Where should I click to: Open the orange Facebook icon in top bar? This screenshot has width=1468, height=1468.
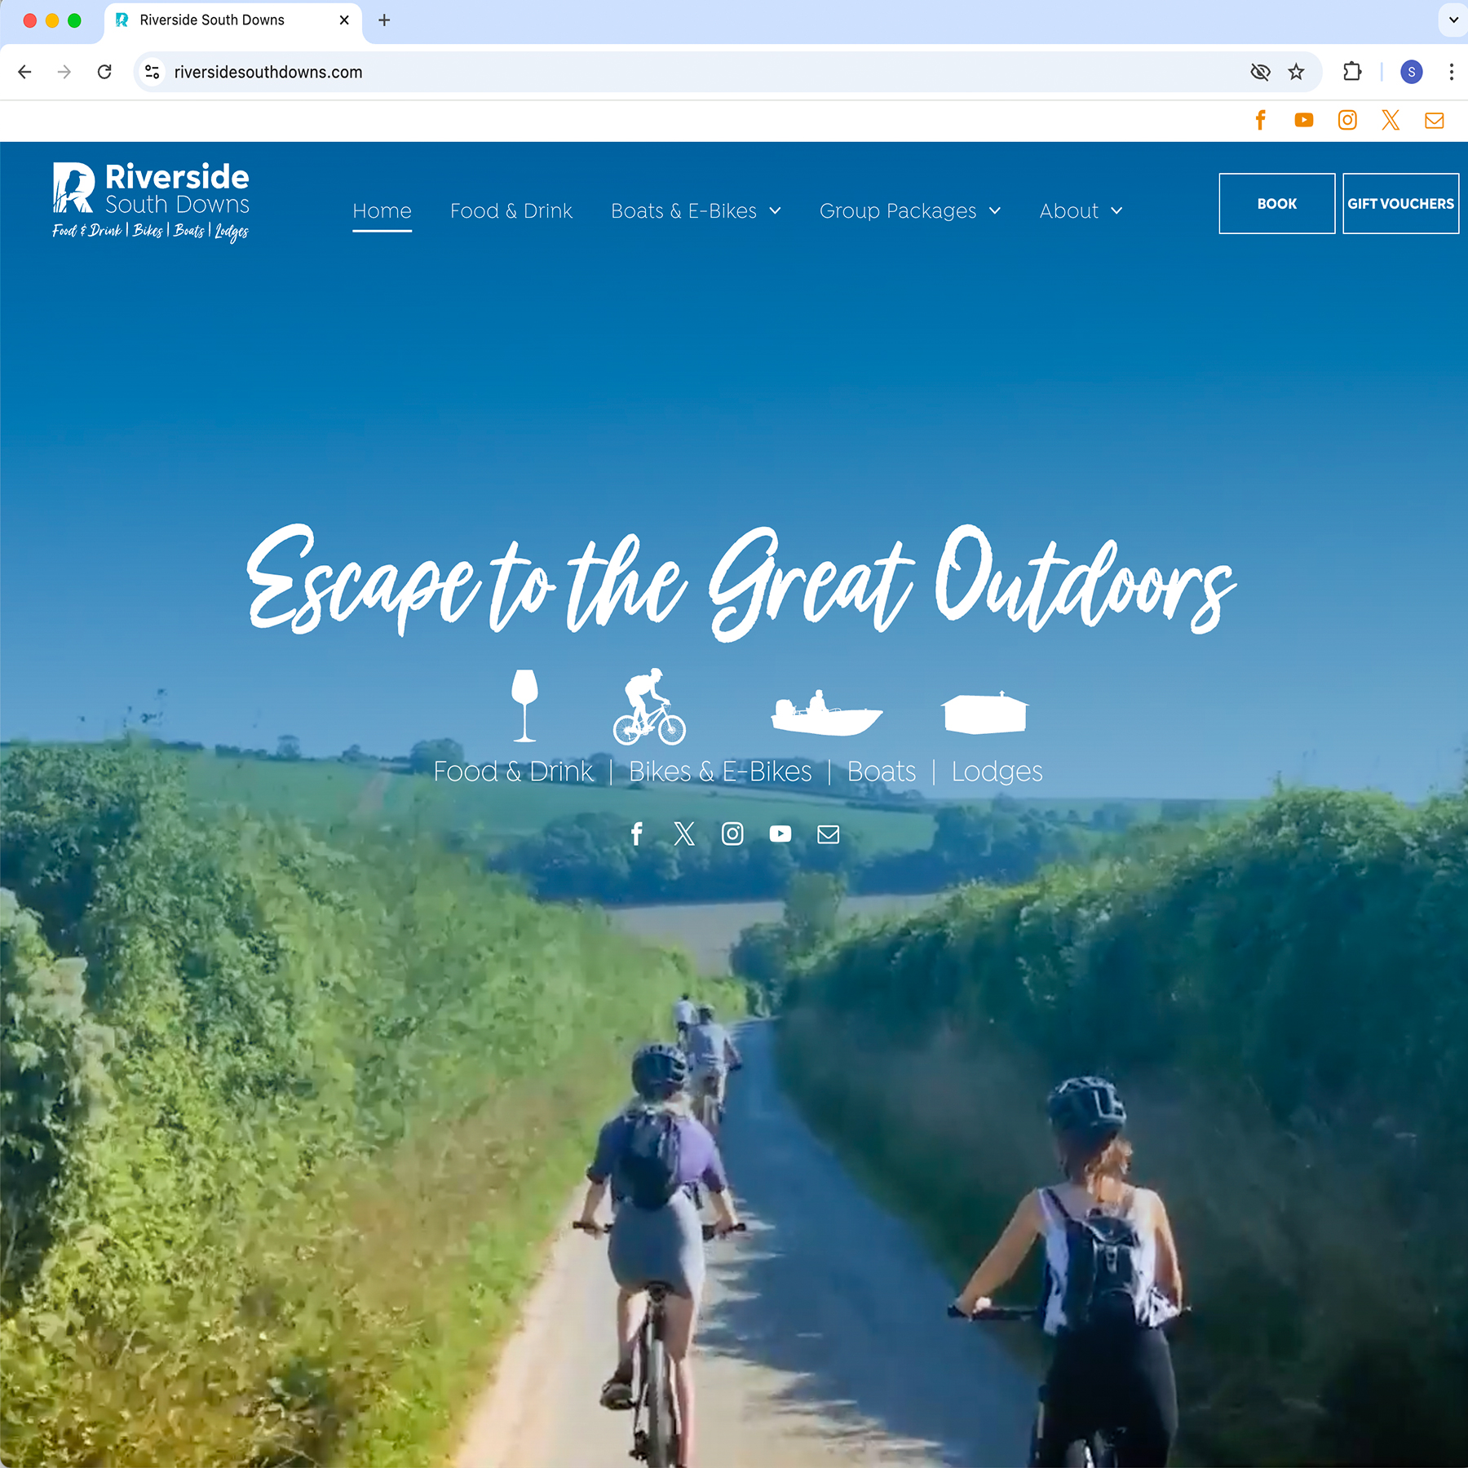[x=1260, y=121]
